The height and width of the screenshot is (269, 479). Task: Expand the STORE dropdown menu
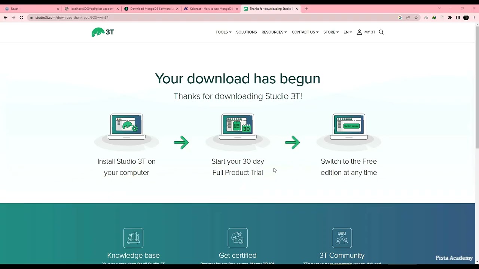(331, 32)
